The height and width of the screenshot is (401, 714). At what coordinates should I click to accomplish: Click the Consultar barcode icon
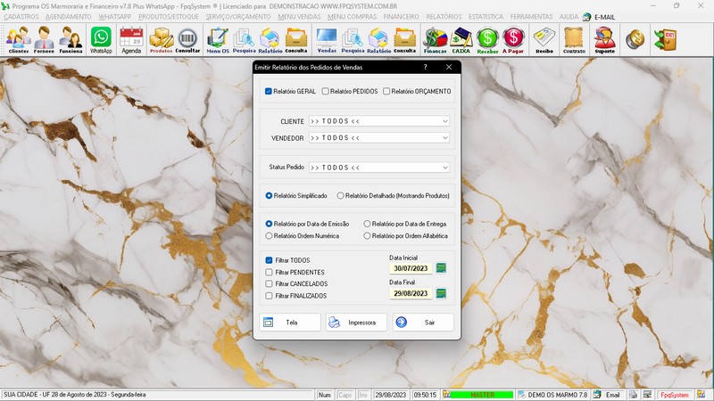pyautogui.click(x=187, y=40)
